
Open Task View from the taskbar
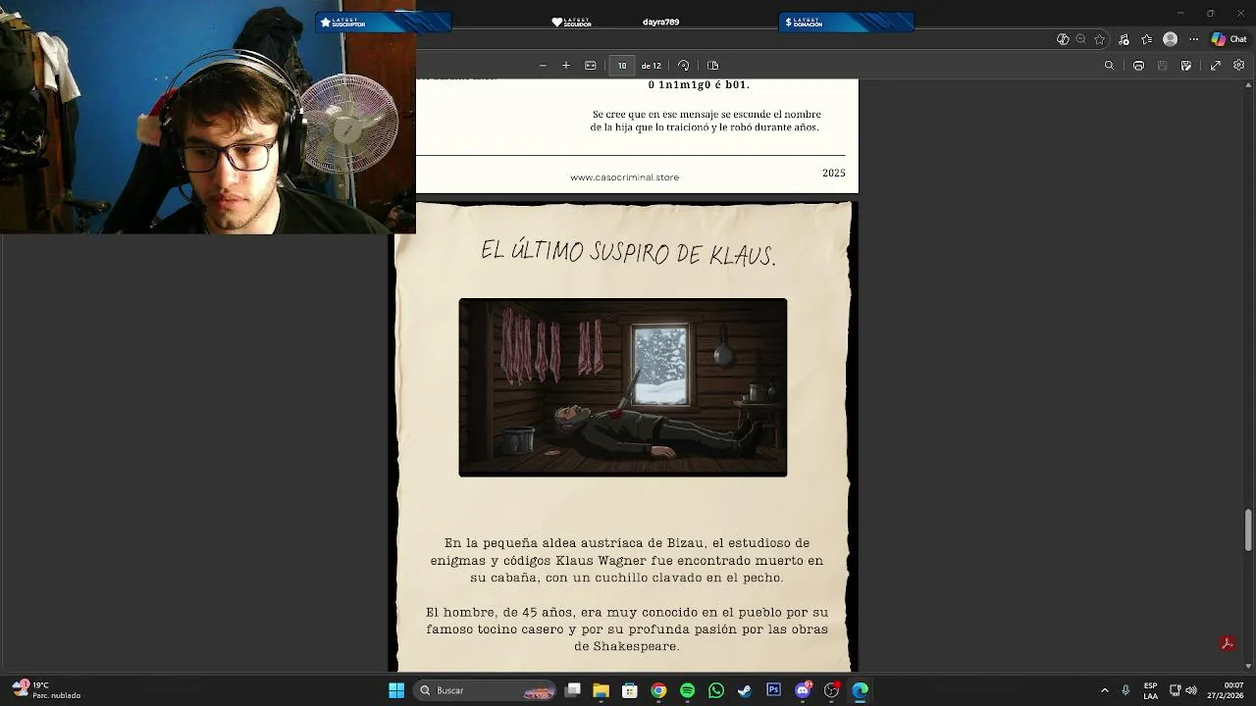click(573, 690)
